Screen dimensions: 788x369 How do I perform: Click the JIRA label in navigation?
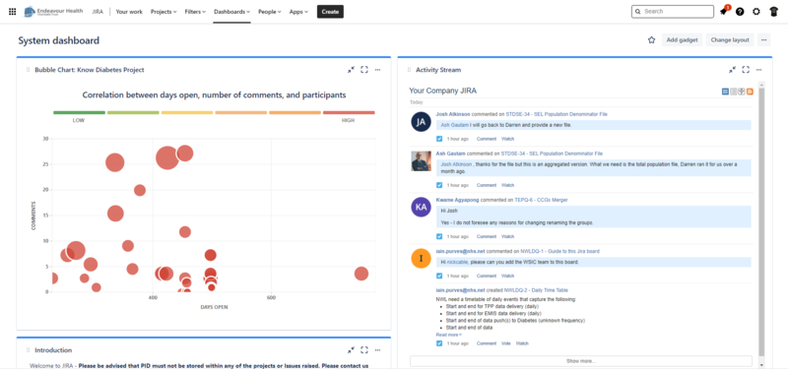pos(98,12)
